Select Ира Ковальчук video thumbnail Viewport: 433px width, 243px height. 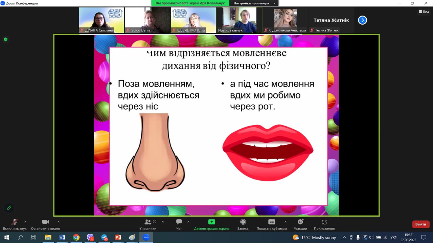[x=239, y=20]
